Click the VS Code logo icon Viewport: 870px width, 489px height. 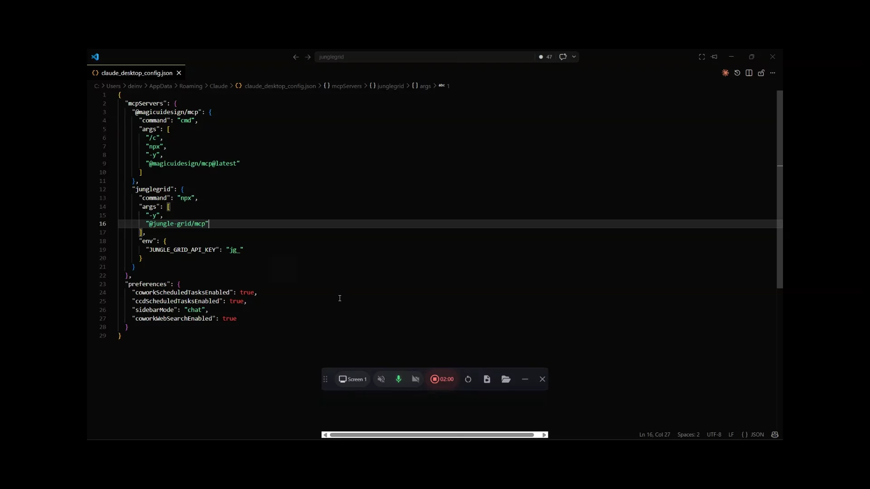(x=95, y=57)
